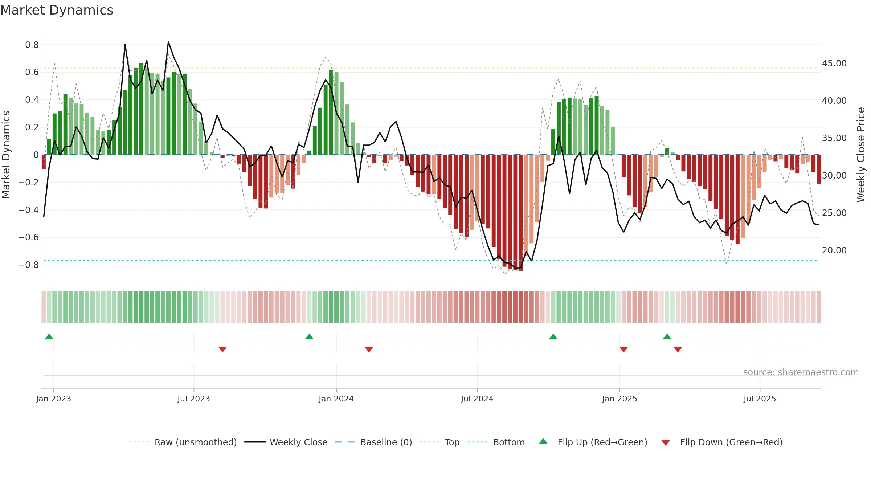Click the 0.8 left axis tick label
The width and height of the screenshot is (871, 490).
click(32, 45)
